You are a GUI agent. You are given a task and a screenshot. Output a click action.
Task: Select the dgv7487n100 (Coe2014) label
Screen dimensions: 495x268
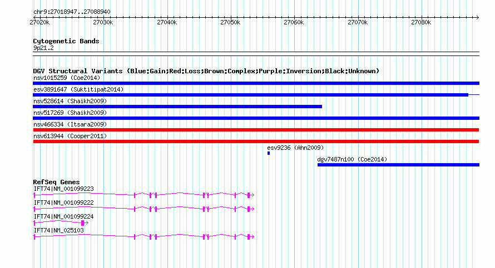tap(352, 159)
